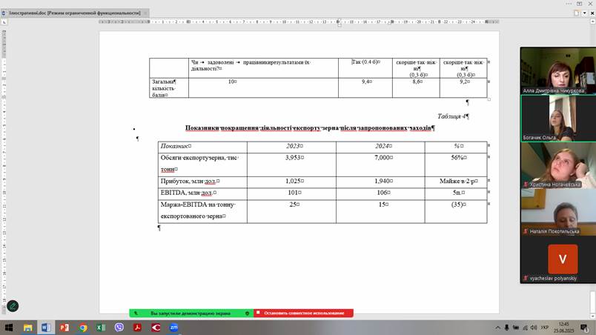Viewport: 596px width, 335px height.
Task: Open File Explorer from the taskbar
Action: tap(27, 327)
